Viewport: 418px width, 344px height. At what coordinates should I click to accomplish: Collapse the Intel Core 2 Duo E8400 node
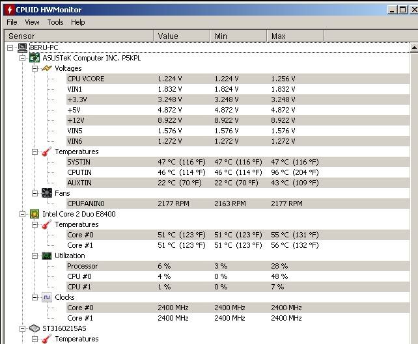coord(22,214)
